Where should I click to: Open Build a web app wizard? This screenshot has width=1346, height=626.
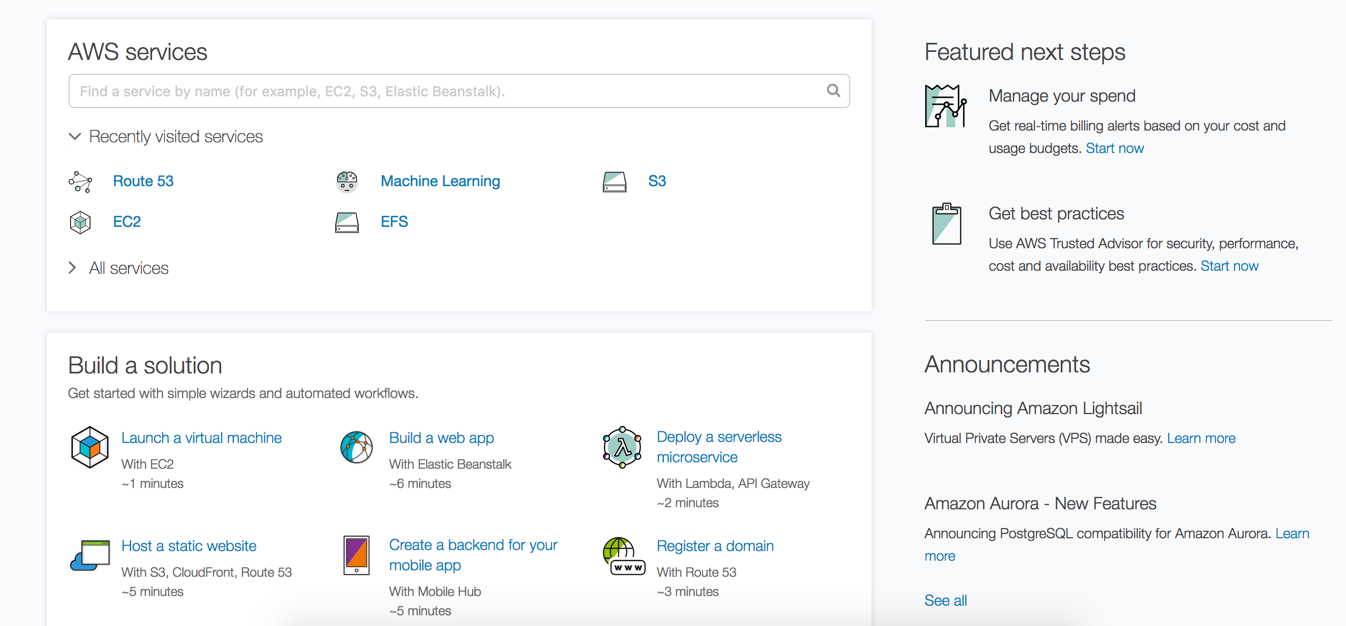pos(442,438)
